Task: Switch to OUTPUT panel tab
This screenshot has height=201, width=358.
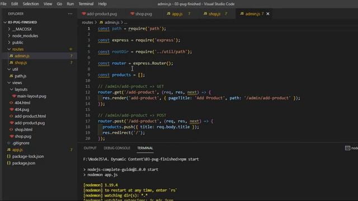Action: tap(90, 148)
